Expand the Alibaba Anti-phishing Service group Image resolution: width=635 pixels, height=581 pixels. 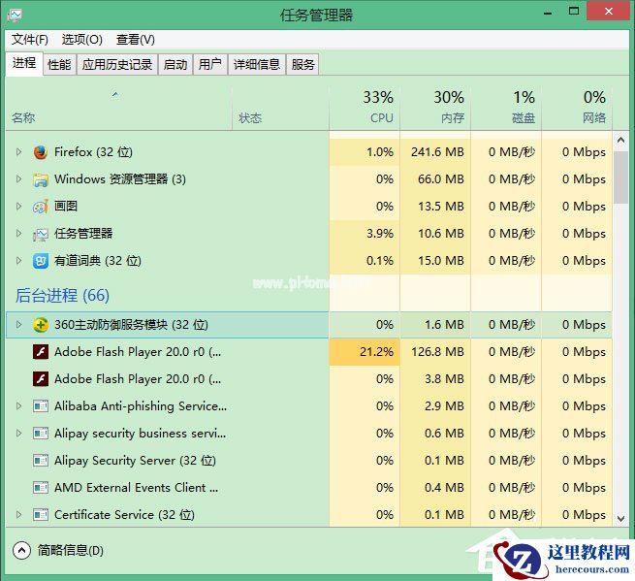(18, 406)
